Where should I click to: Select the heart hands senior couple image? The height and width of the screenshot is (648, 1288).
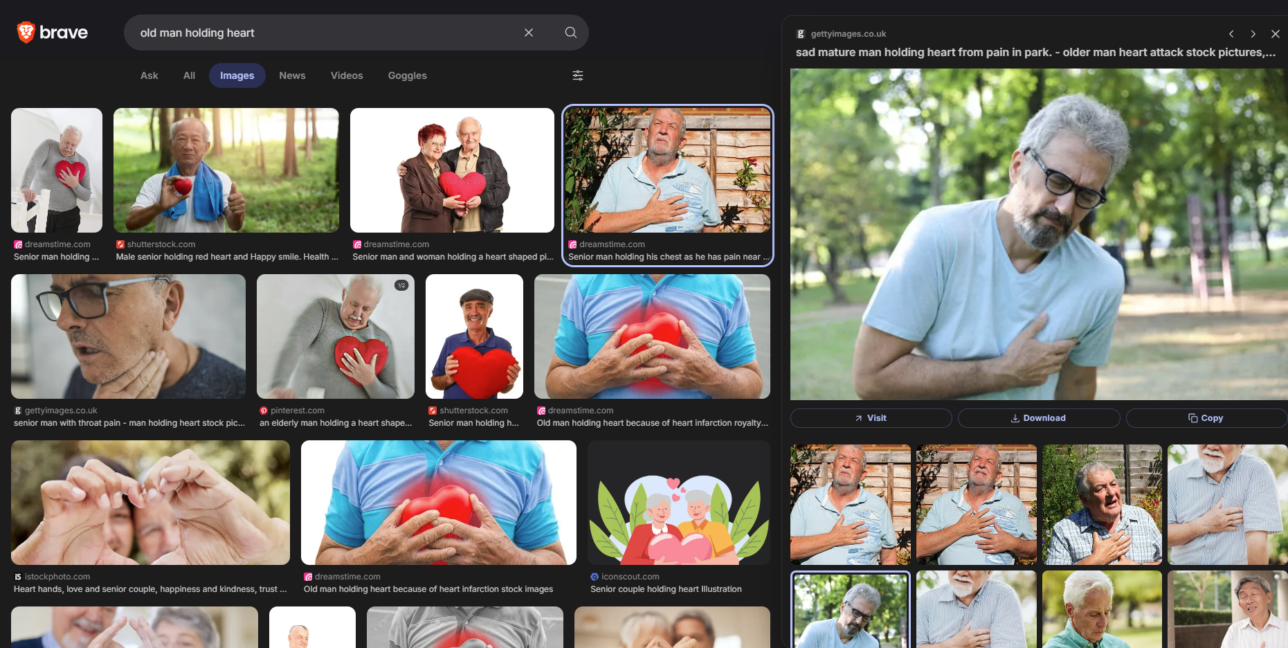tap(150, 503)
